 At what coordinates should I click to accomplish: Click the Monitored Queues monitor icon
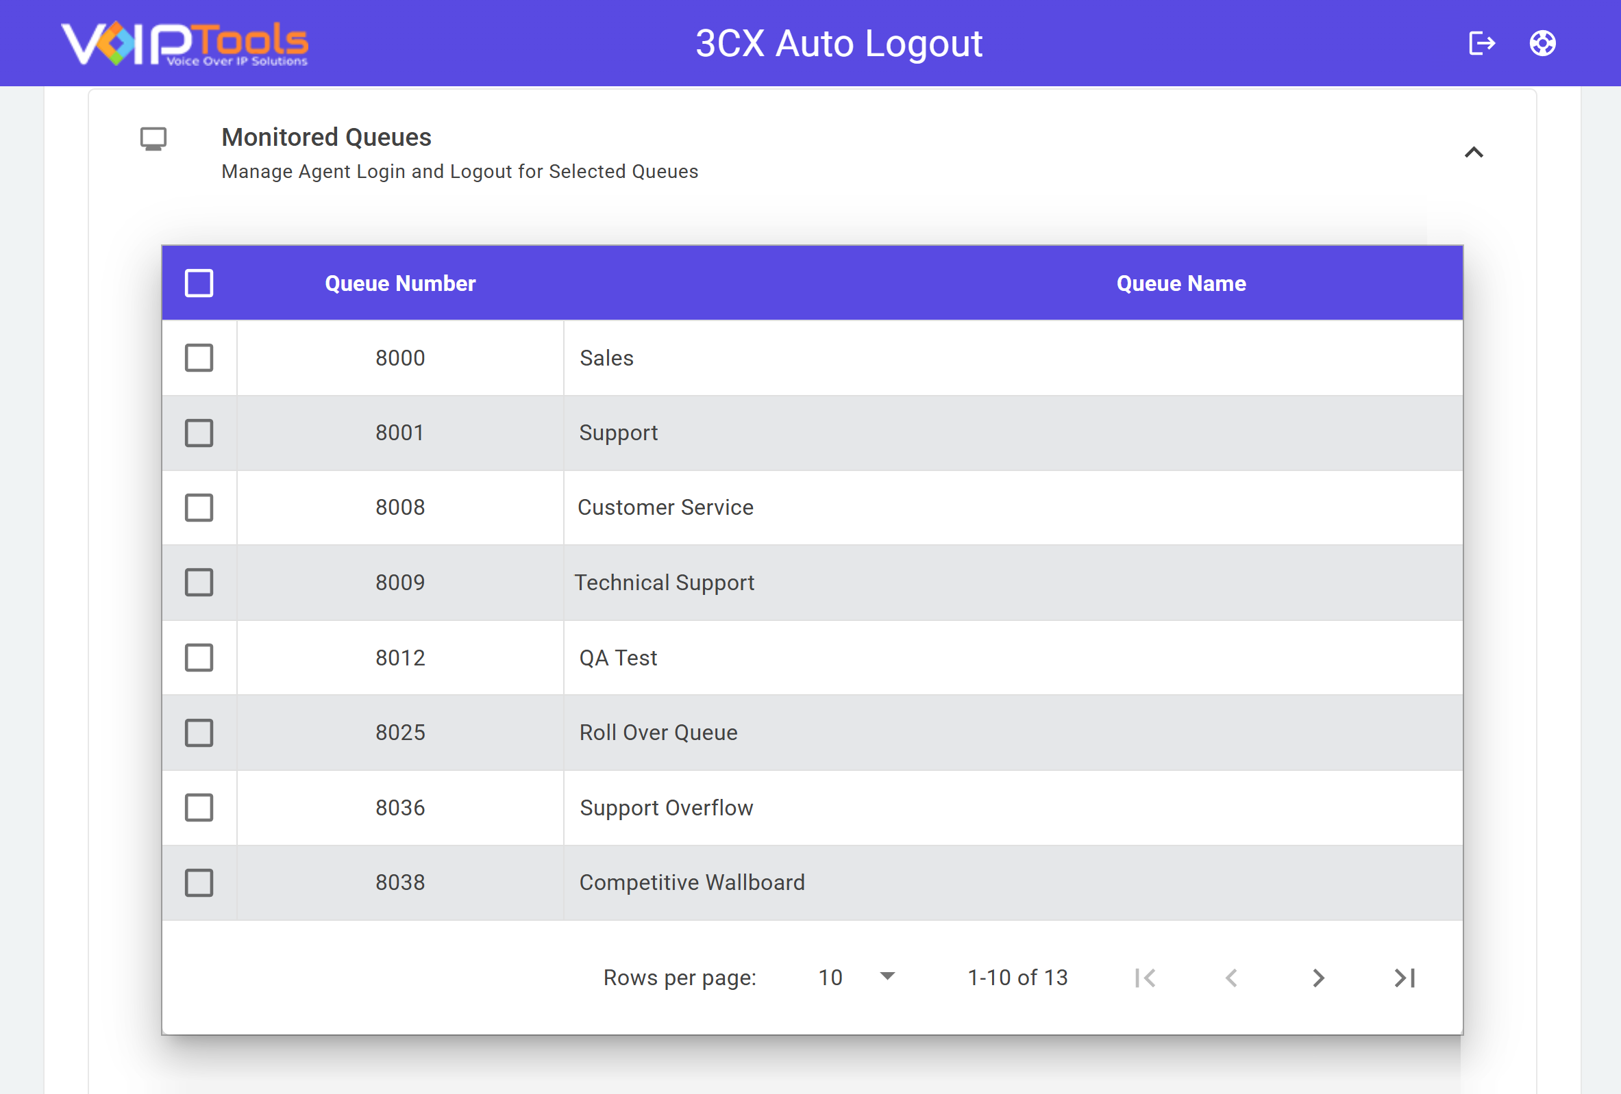click(x=153, y=138)
